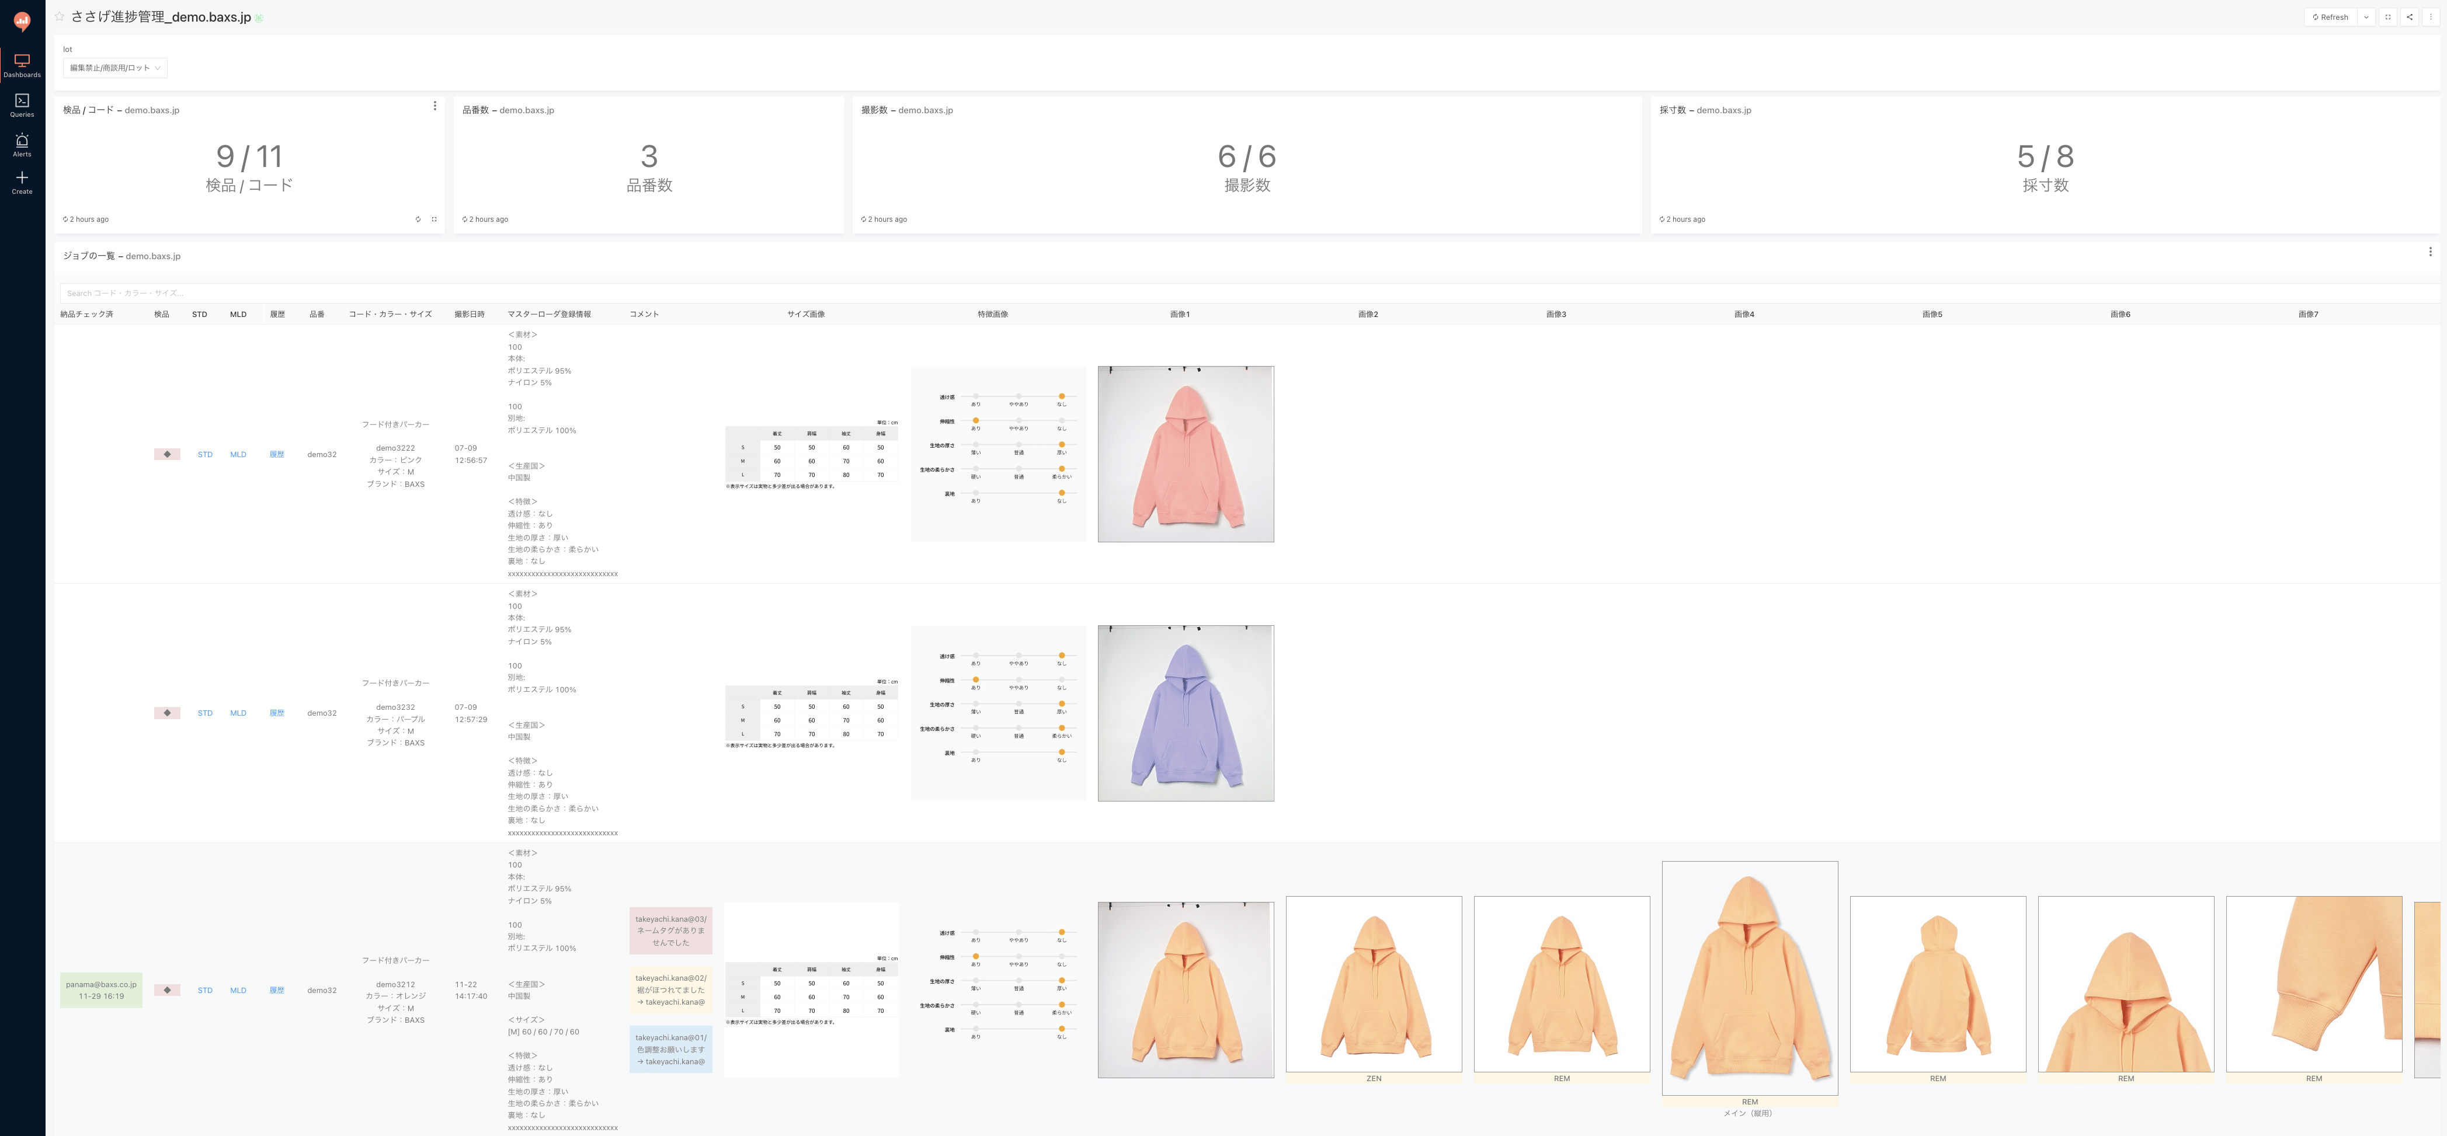Click the Create plus icon
This screenshot has width=2447, height=1136.
(22, 182)
